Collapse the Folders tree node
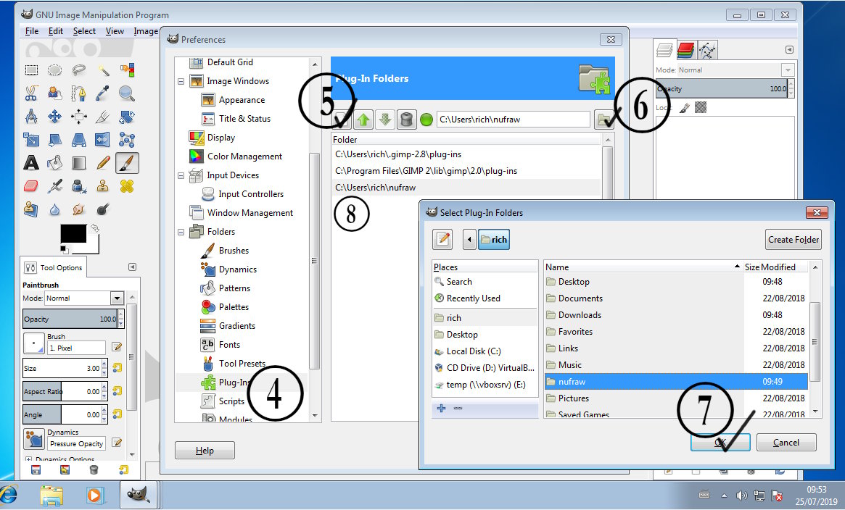Viewport: 845px width, 510px height. coord(181,232)
